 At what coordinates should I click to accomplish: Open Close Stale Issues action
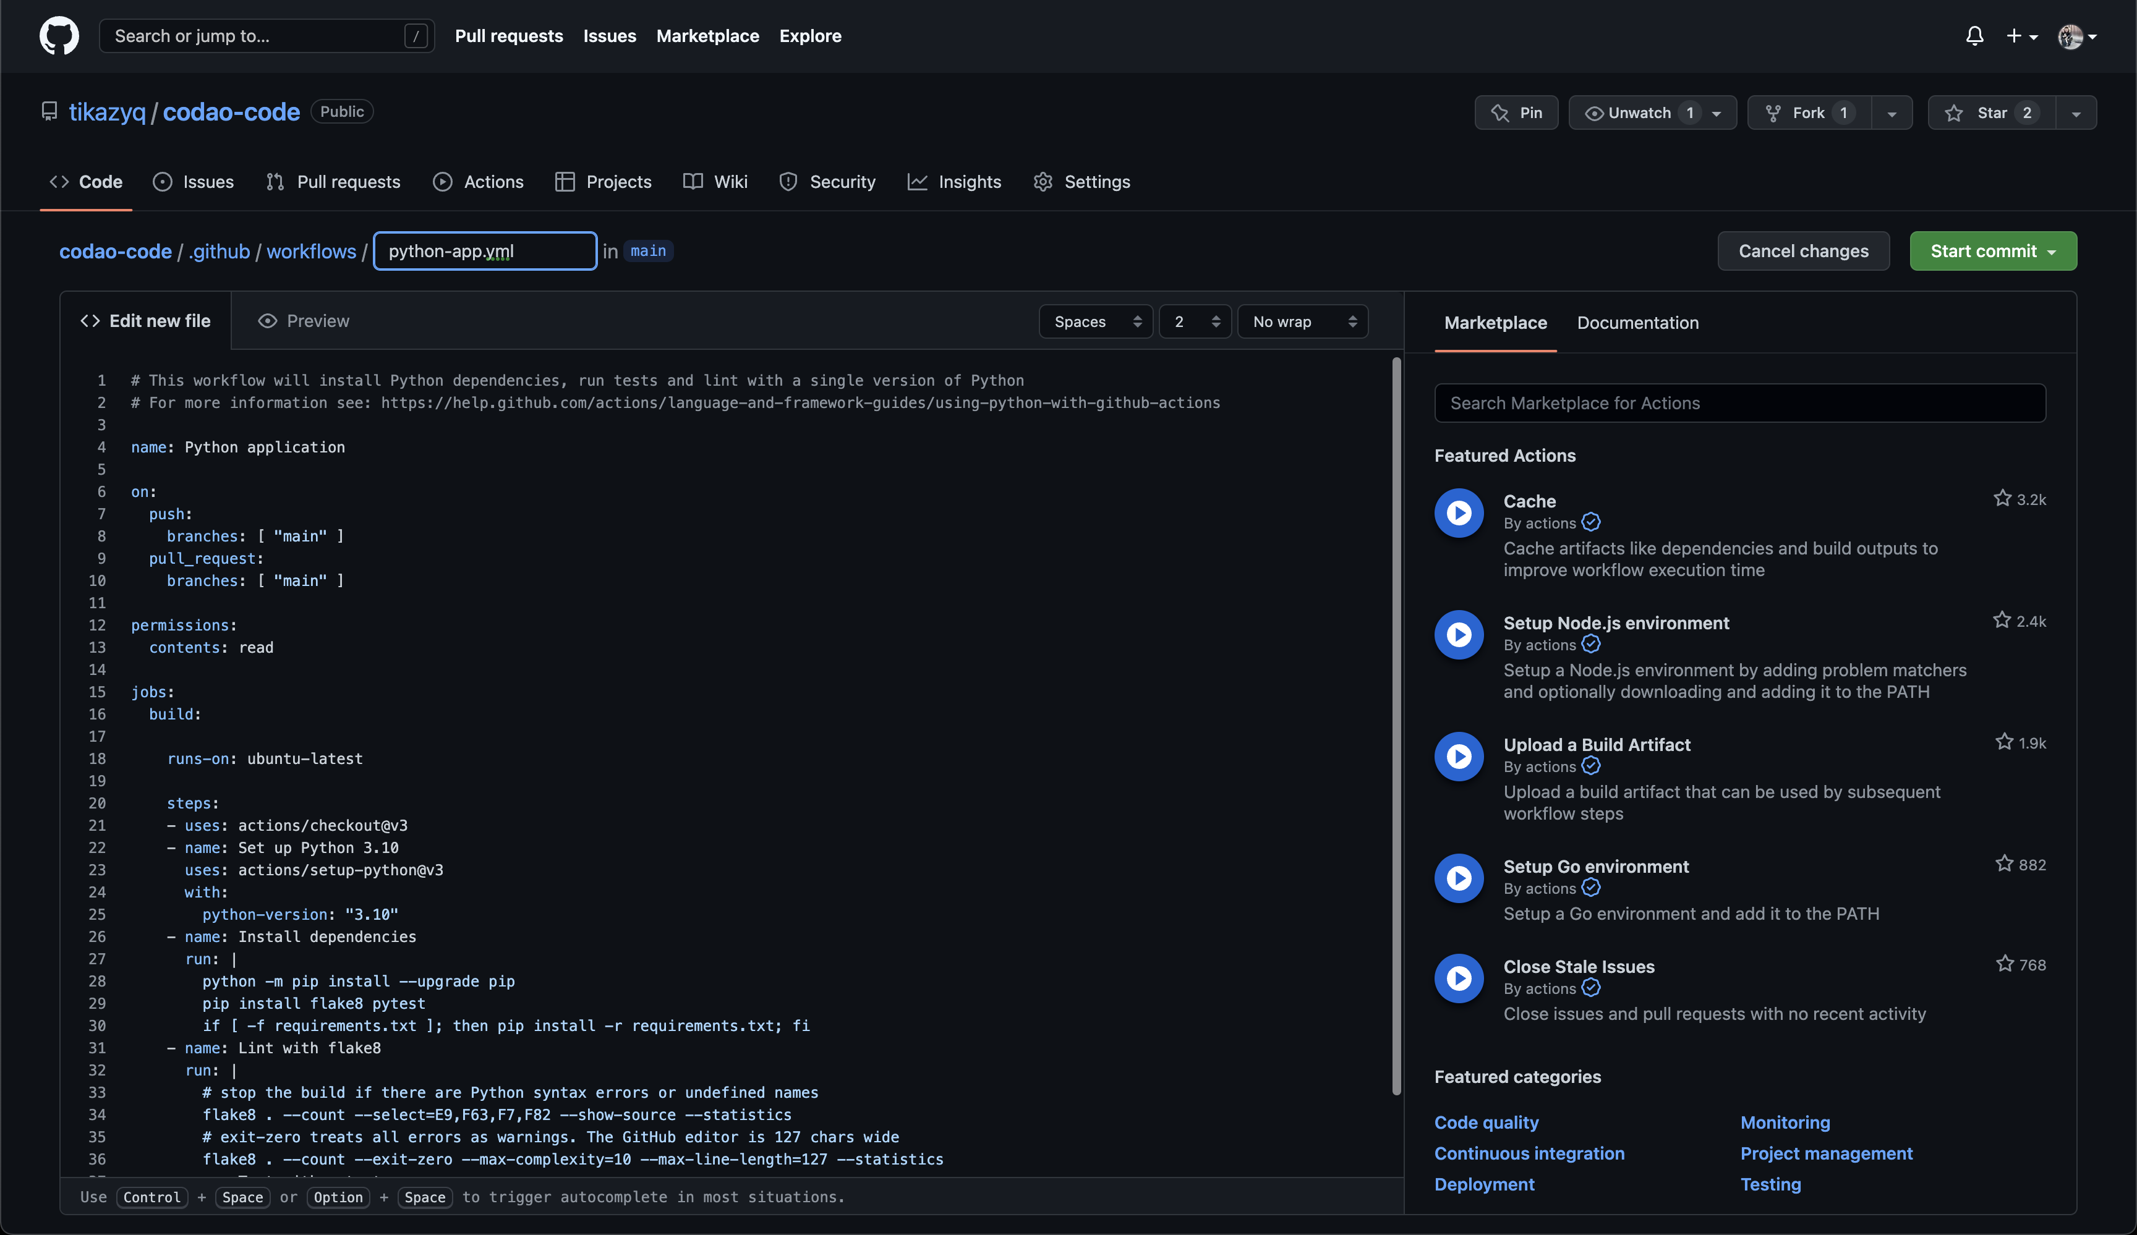[x=1579, y=966]
